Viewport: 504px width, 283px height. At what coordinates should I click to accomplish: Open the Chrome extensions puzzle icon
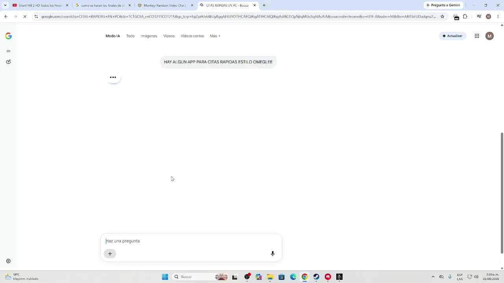click(x=465, y=17)
